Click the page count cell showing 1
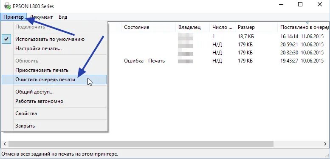Image resolution: width=330 pixels, height=159 pixels. coord(214,37)
